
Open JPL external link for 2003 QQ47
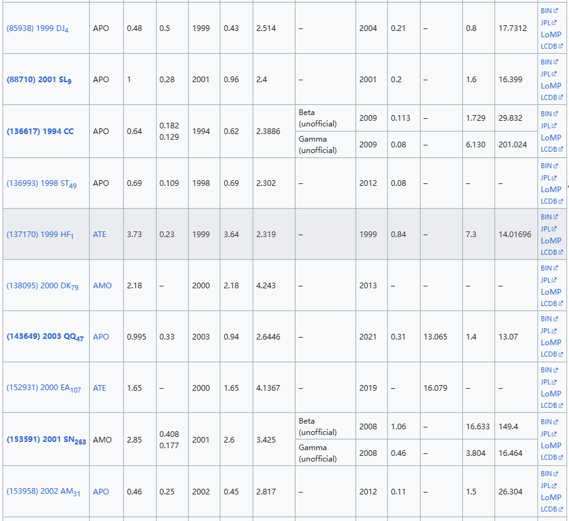[548, 331]
